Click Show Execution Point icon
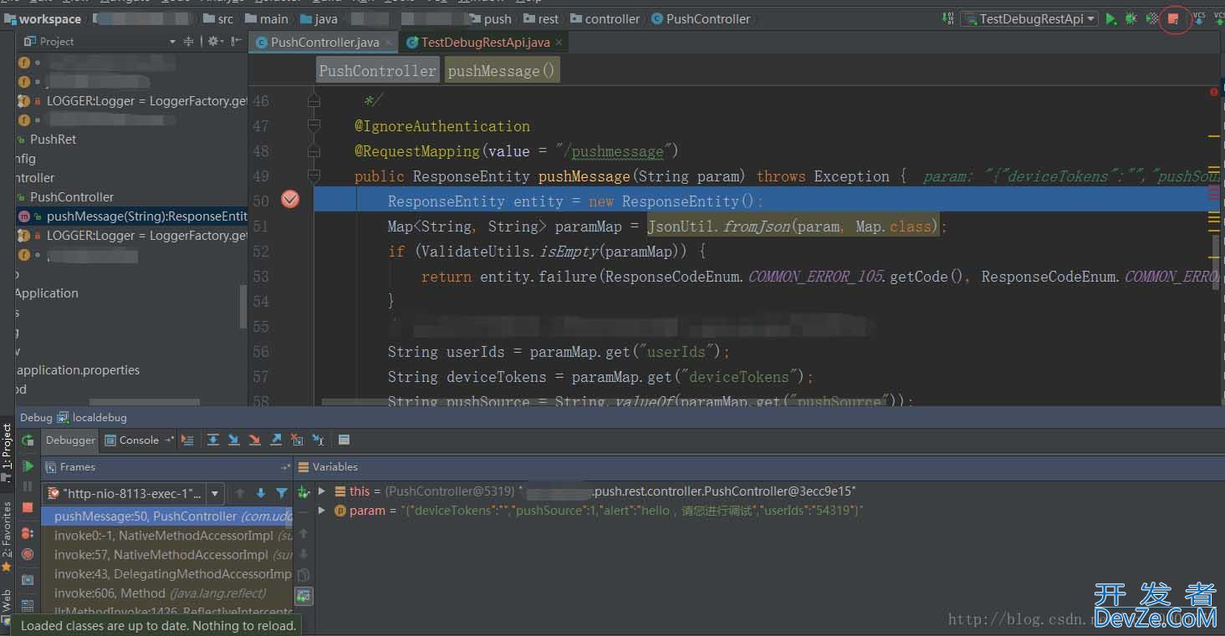1225x636 pixels. pyautogui.click(x=187, y=440)
